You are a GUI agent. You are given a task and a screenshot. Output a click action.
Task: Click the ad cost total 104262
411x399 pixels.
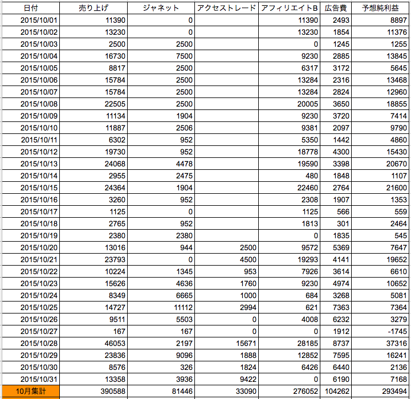(x=336, y=392)
